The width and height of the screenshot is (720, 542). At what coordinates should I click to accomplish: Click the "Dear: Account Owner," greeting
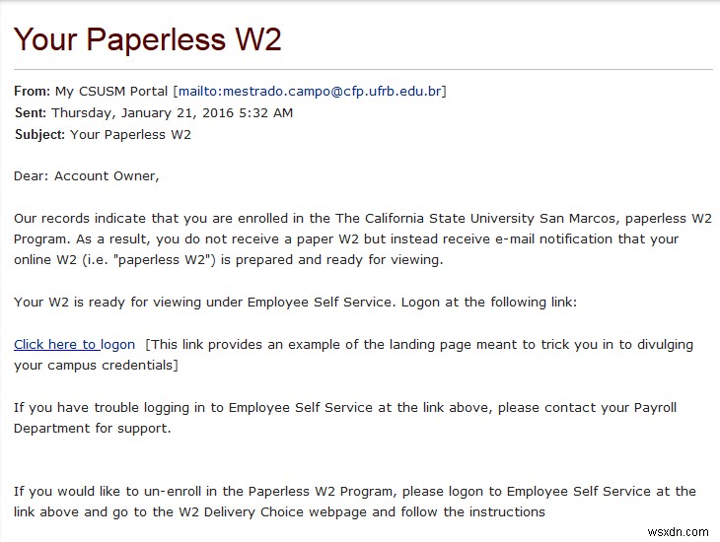coord(87,176)
